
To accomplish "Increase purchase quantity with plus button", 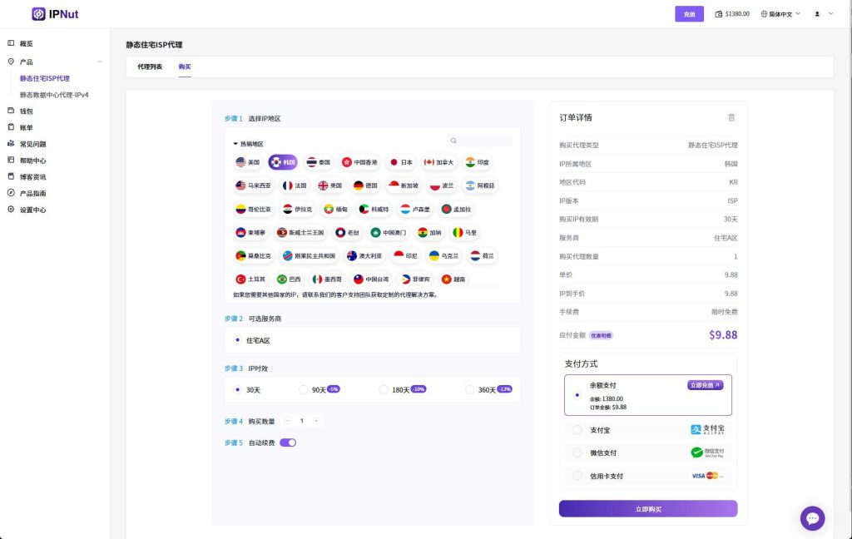I will pos(316,421).
